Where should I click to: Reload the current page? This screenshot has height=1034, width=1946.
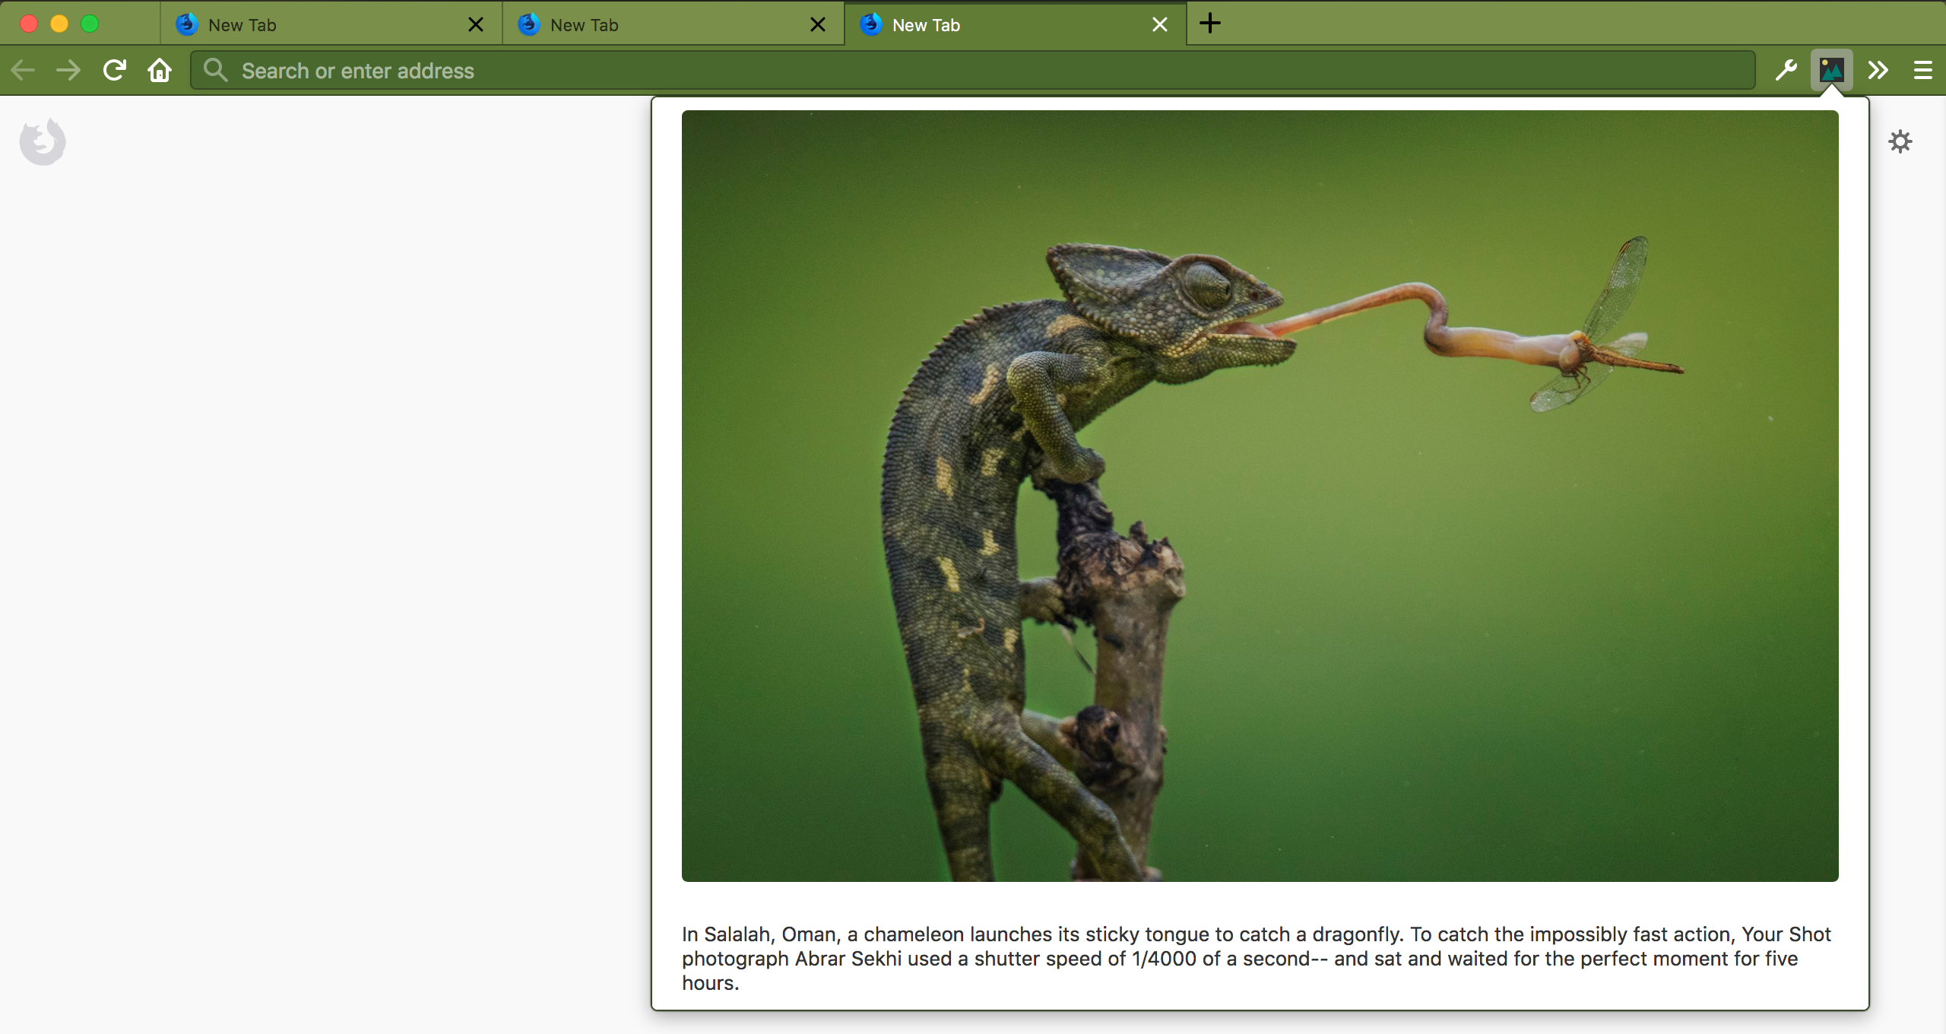click(x=115, y=71)
